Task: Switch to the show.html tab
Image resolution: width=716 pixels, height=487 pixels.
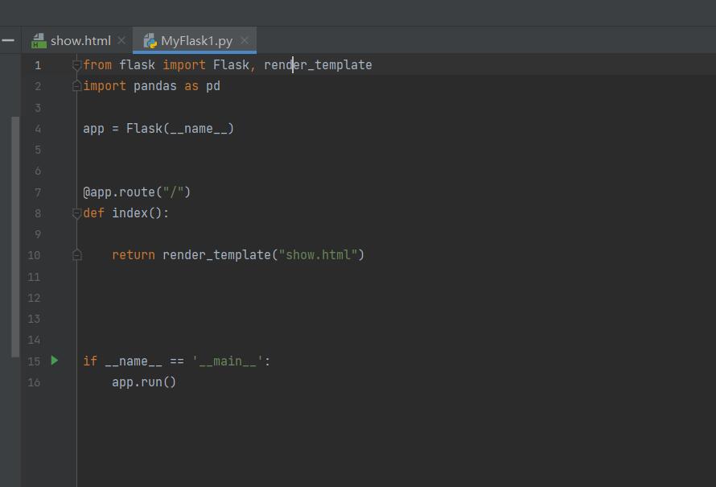Action: tap(80, 40)
